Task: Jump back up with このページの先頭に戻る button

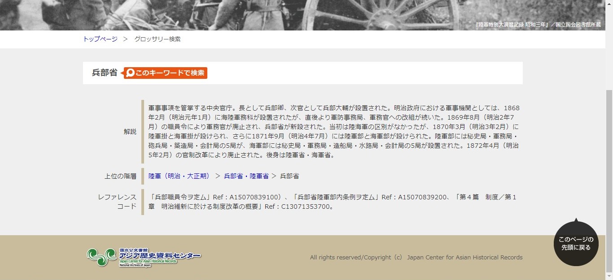Action: click(x=576, y=242)
